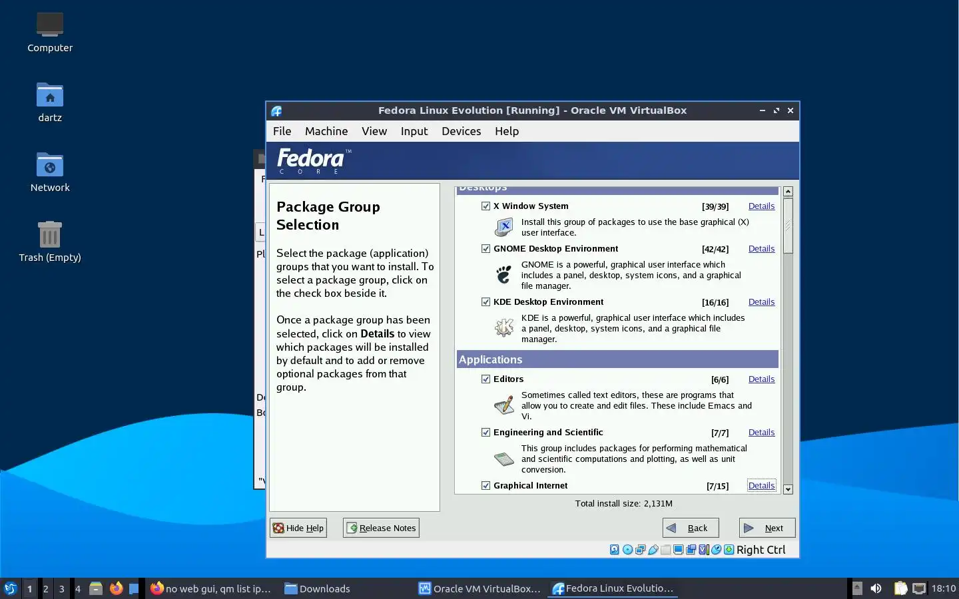959x599 pixels.
Task: Click the green arrow keyboard capture icon
Action: click(x=729, y=550)
